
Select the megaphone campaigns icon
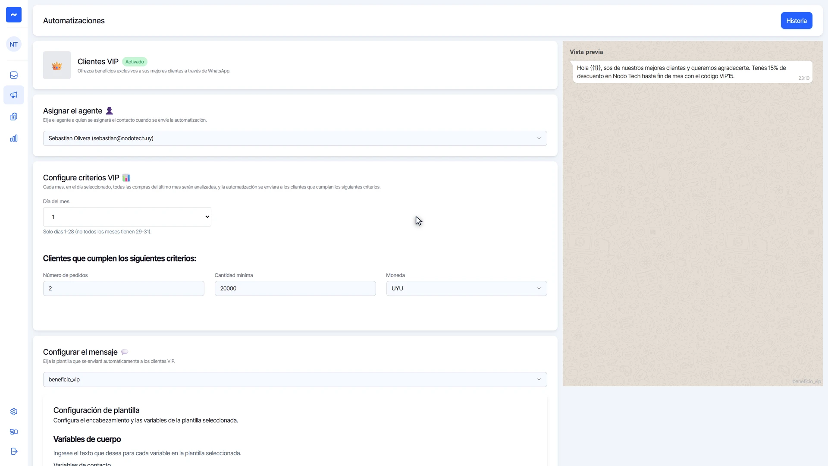(14, 95)
